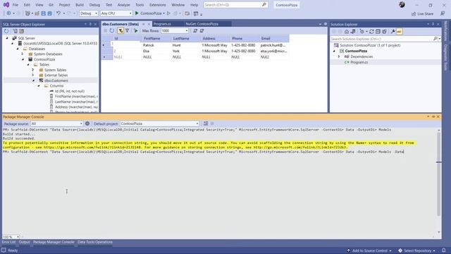Screen dimensions: 451x254
Task: Click the script icon after Max Rows box
Action: pos(195,30)
